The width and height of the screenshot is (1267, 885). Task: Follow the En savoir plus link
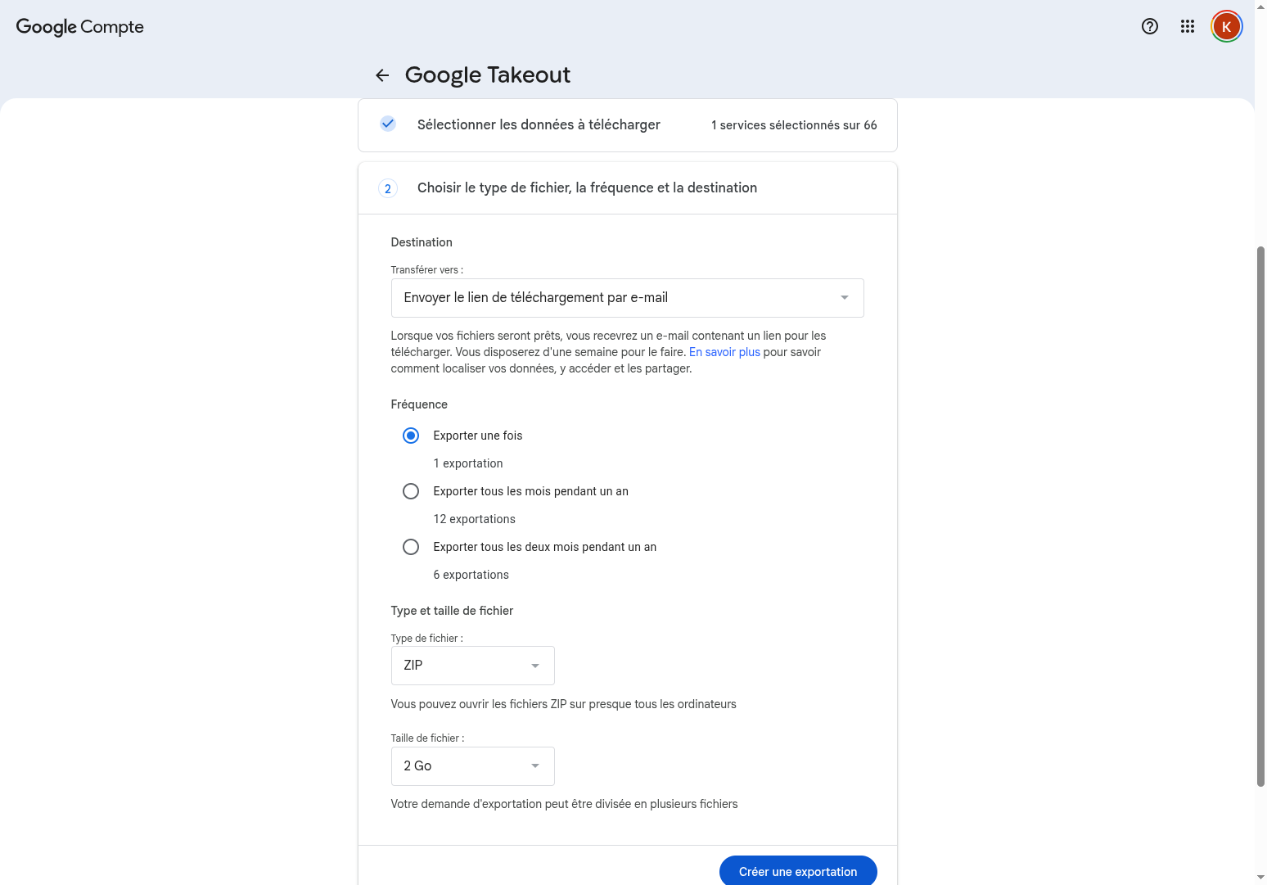coord(724,352)
